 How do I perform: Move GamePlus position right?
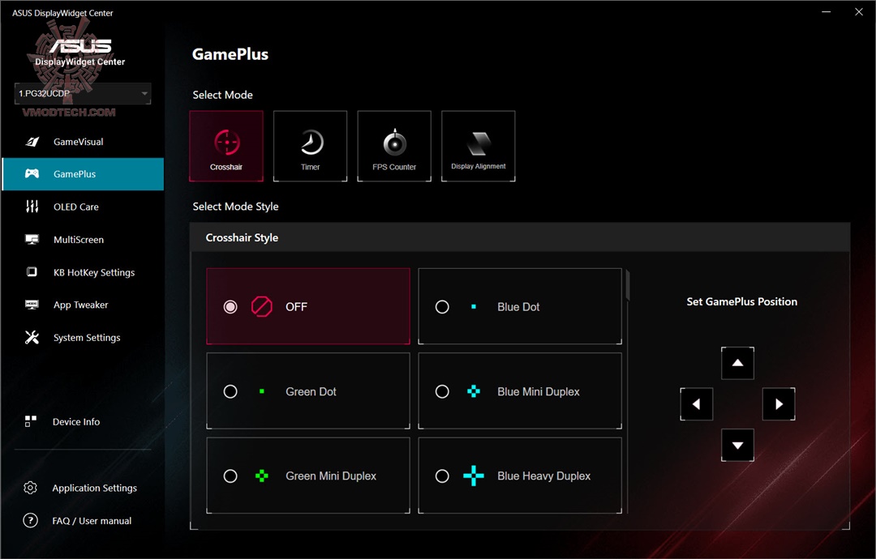tap(779, 404)
